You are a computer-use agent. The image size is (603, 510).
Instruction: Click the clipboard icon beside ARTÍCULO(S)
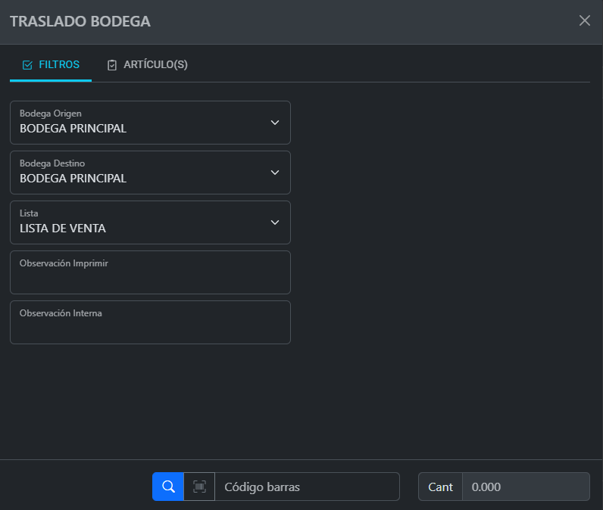point(112,65)
